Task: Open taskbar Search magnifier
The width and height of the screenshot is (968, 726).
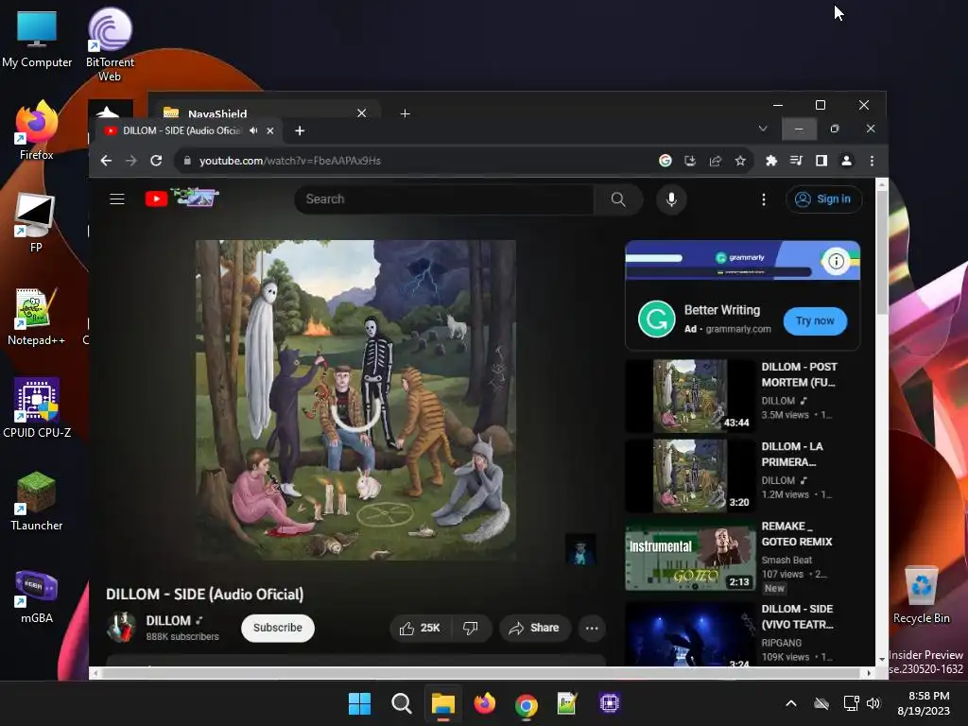Action: (x=401, y=703)
